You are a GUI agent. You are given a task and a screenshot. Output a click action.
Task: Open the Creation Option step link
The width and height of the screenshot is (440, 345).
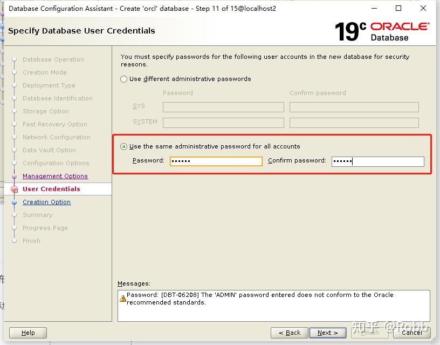[46, 202]
